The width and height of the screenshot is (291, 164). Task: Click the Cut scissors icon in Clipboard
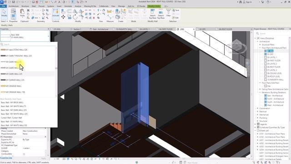coord(28,10)
